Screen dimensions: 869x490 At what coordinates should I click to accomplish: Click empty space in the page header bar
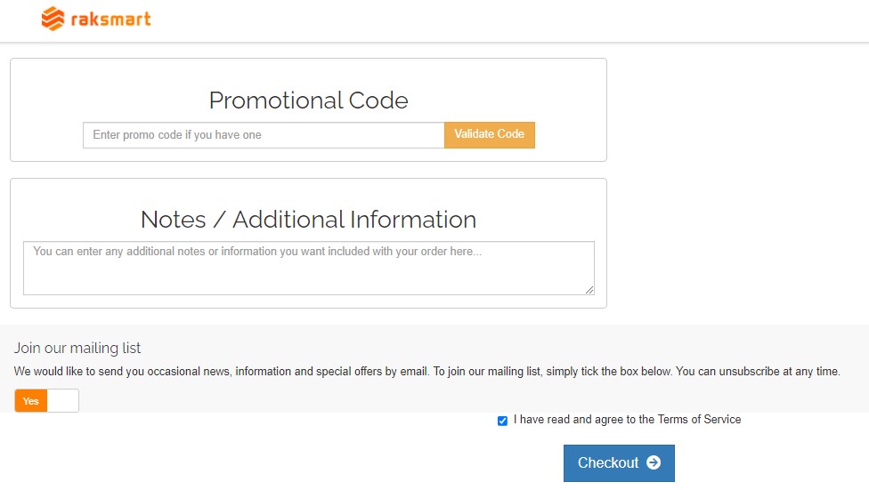click(499, 20)
